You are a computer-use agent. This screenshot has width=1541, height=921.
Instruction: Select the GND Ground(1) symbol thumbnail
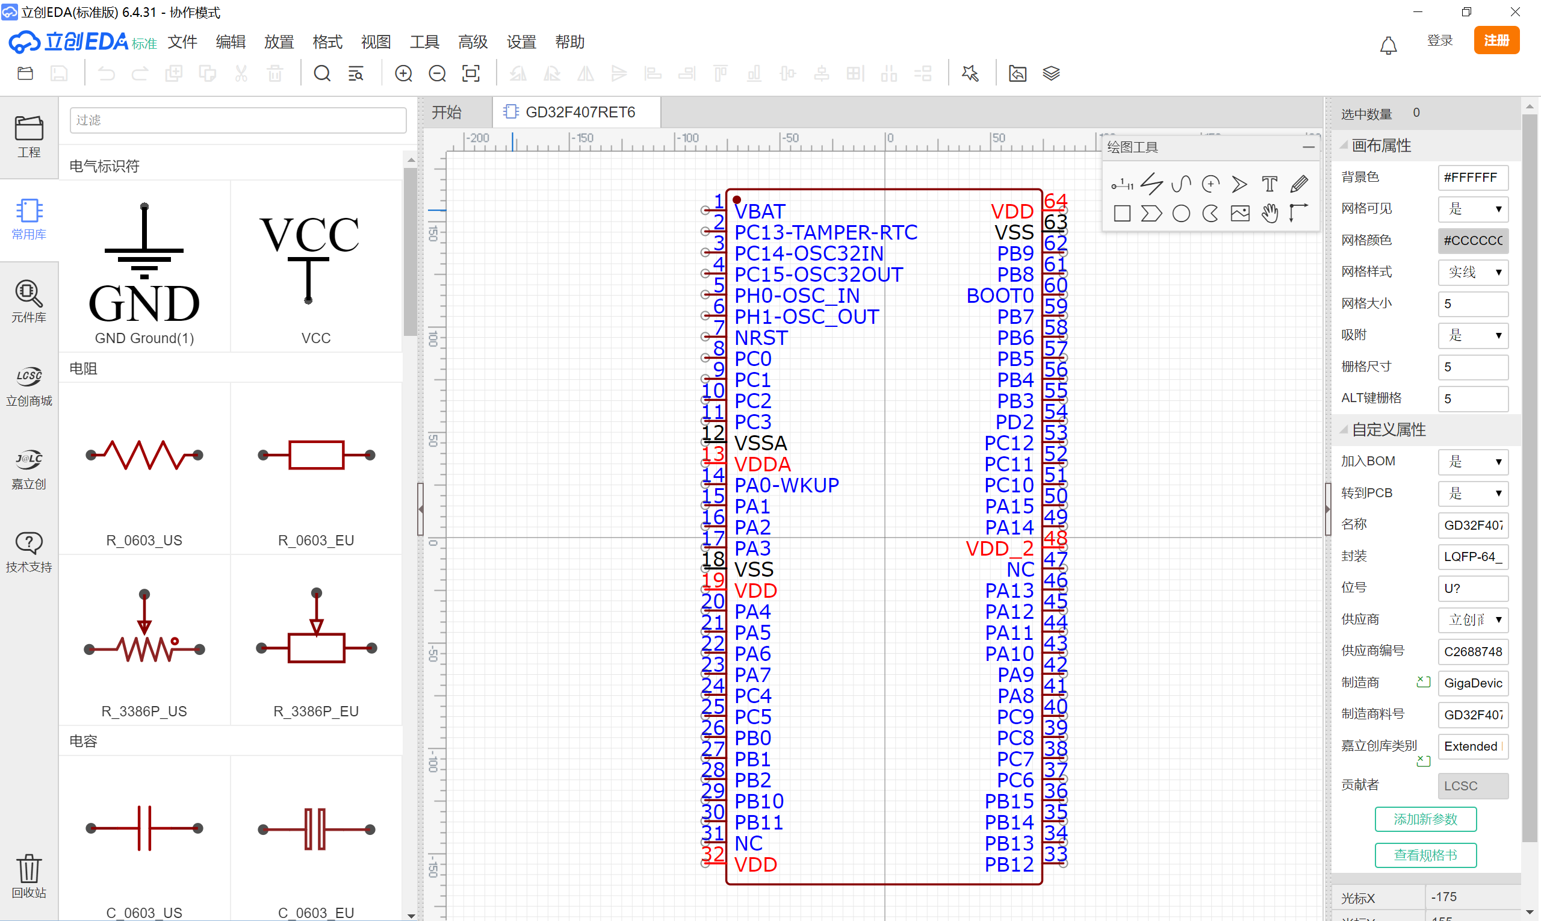(x=144, y=267)
